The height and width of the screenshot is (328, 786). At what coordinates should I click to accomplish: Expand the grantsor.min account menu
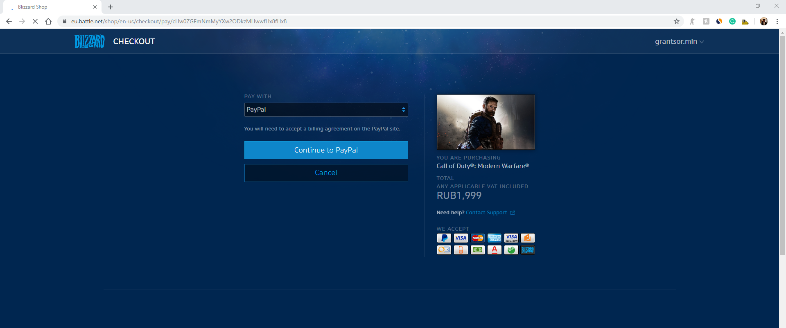click(679, 41)
